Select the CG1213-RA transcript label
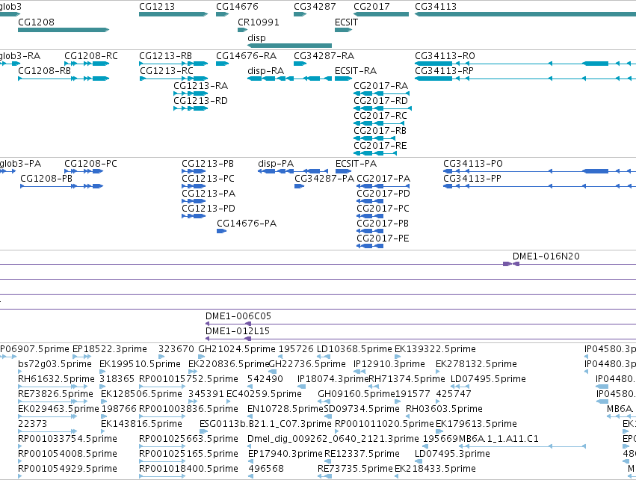This screenshot has width=636, height=480. 201,86
